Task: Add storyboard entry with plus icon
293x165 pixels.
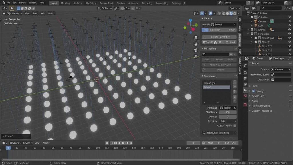Action: [235, 82]
